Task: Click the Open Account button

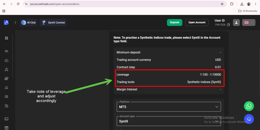Action: click(x=197, y=23)
